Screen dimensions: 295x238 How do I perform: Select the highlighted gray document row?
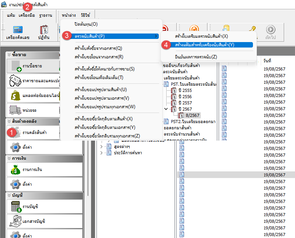(235, 175)
